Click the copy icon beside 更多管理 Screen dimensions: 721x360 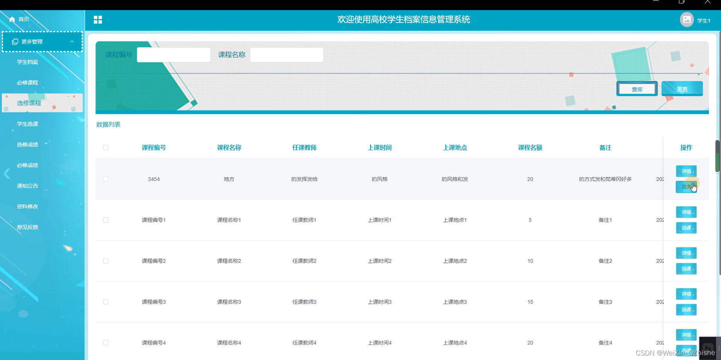15,42
